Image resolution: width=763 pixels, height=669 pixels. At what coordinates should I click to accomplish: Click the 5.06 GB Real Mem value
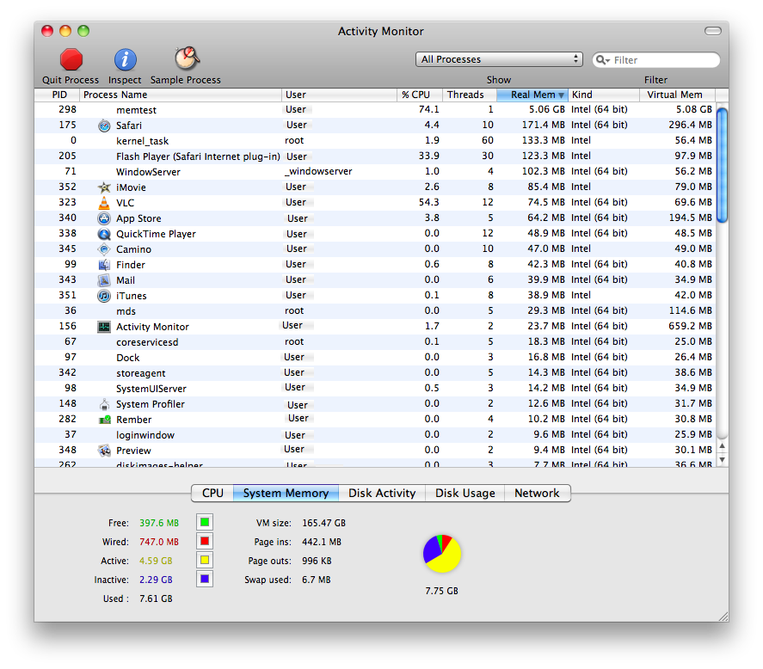click(546, 109)
